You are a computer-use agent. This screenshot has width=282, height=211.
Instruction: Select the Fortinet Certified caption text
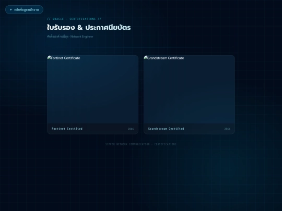[x=67, y=129]
